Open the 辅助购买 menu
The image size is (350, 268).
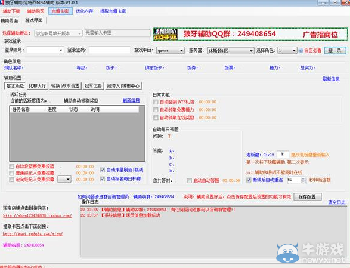click(x=36, y=11)
